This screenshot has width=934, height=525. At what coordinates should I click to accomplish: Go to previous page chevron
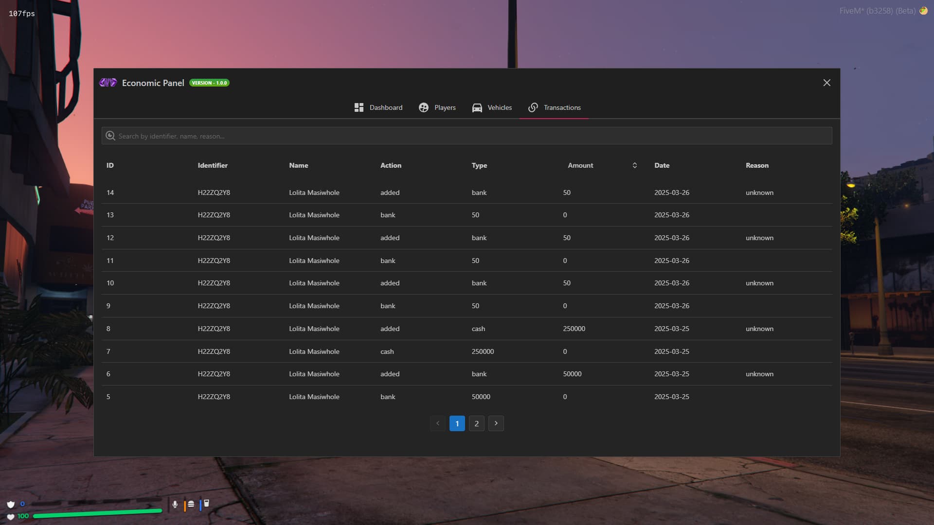(437, 423)
